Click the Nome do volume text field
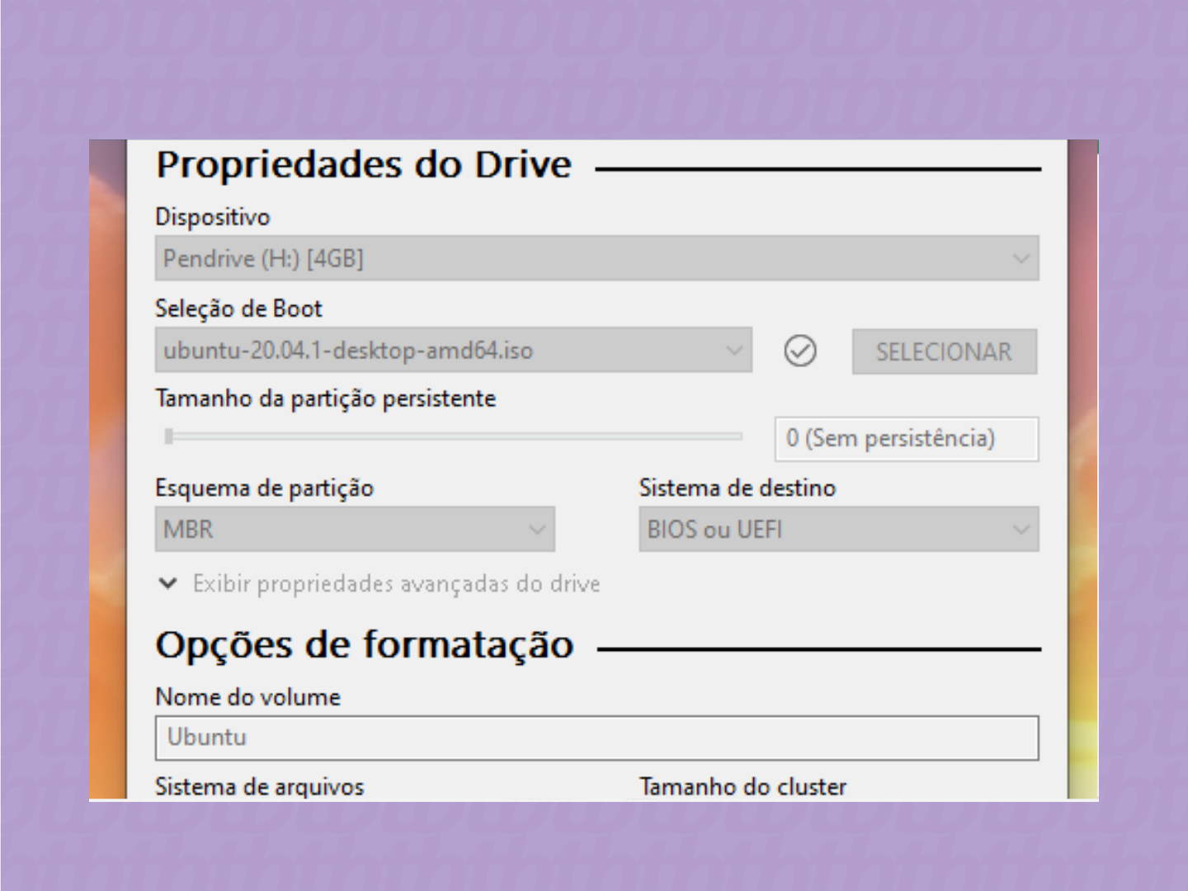The width and height of the screenshot is (1188, 891). pos(596,737)
